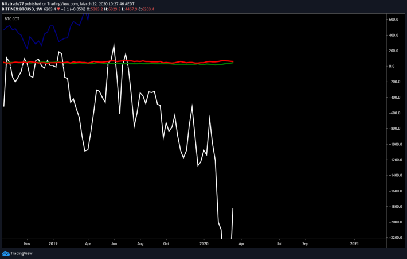This screenshot has width=407, height=259.
Task: Click the open price value O:5383.2
Action: click(x=95, y=9)
